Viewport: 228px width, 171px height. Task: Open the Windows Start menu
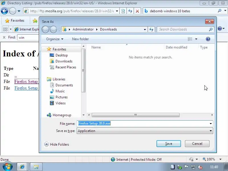(7, 167)
